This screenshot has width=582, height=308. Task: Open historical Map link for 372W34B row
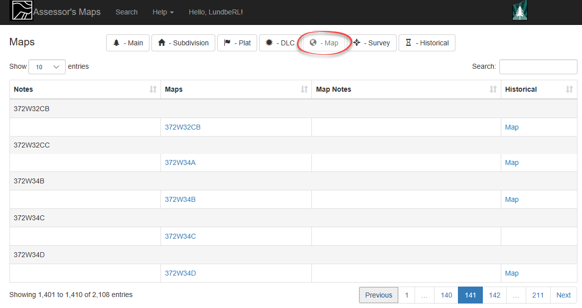pos(511,199)
